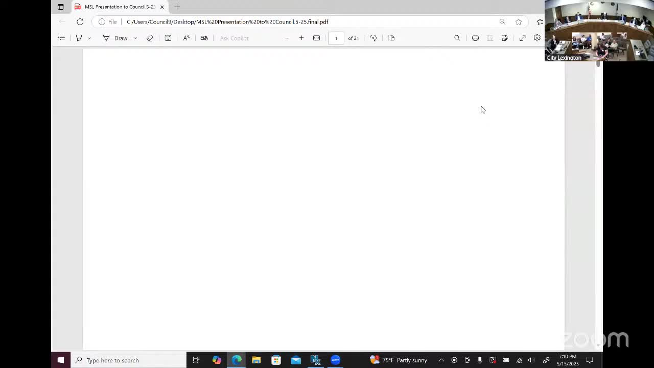Open the clock and calendar flyout
Image resolution: width=654 pixels, height=368 pixels.
[x=568, y=360]
